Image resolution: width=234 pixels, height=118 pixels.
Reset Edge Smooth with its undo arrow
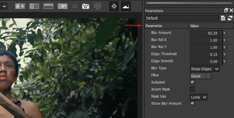tap(230, 62)
